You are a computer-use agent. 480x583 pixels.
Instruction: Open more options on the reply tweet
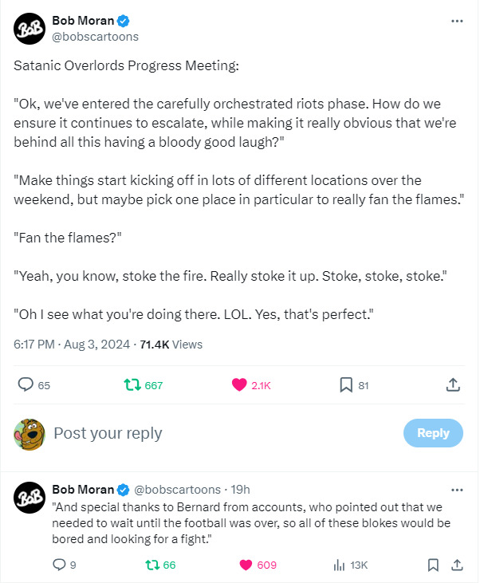(457, 489)
